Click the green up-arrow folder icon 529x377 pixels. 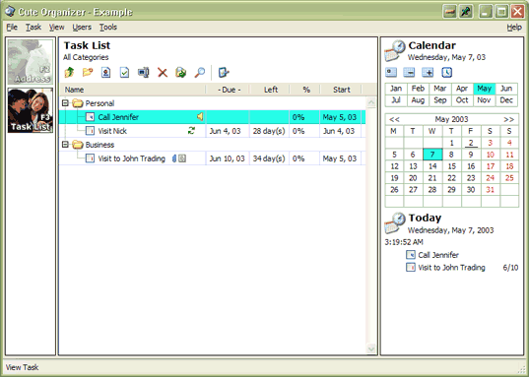point(69,73)
